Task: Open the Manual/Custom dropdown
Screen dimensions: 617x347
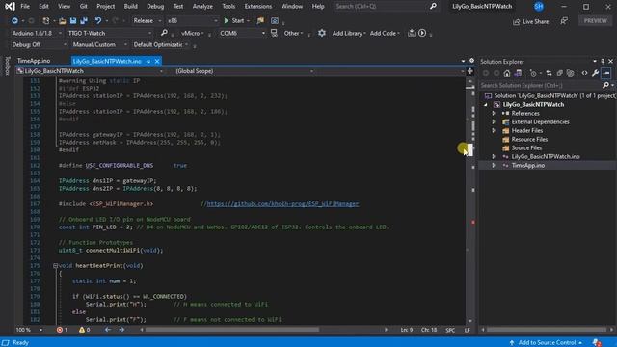Action: point(99,45)
